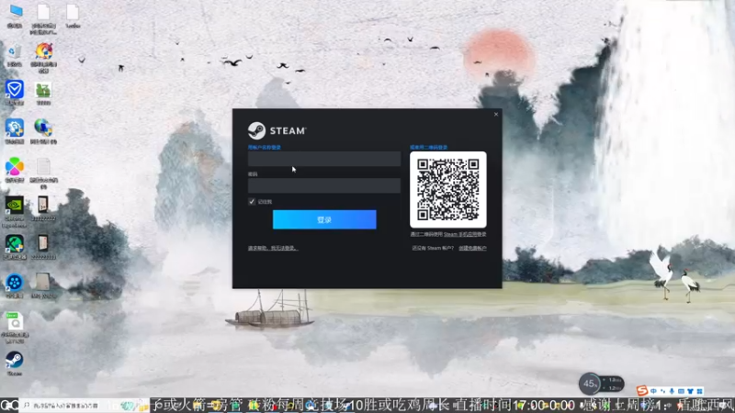Toggle the remember me checkbox
This screenshot has width=735, height=413.
point(252,201)
